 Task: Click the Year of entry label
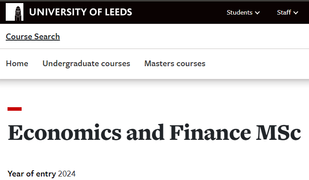(x=32, y=174)
